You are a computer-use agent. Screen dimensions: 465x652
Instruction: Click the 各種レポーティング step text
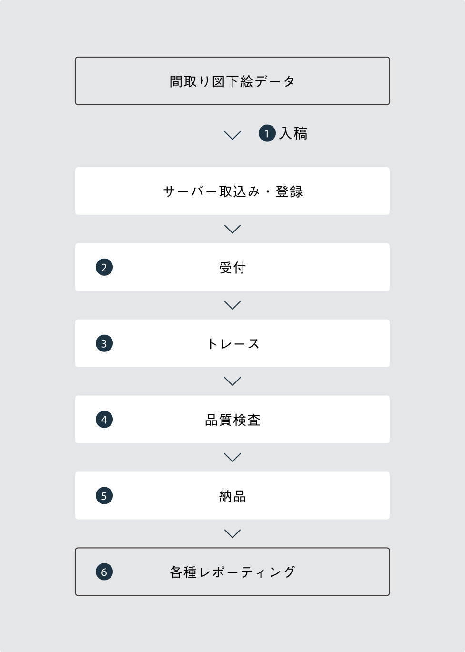(x=232, y=572)
